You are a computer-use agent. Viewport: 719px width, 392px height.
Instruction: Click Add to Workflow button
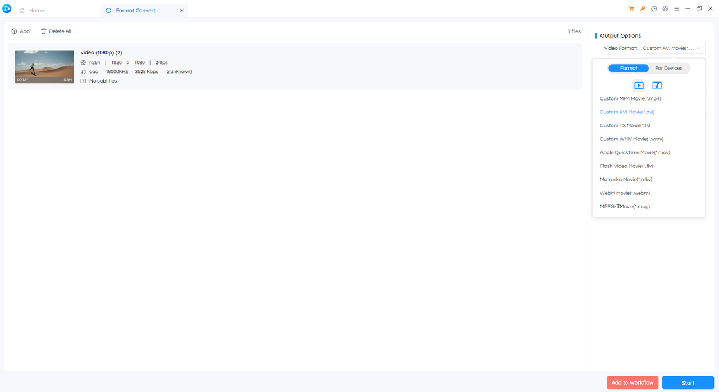tap(632, 382)
